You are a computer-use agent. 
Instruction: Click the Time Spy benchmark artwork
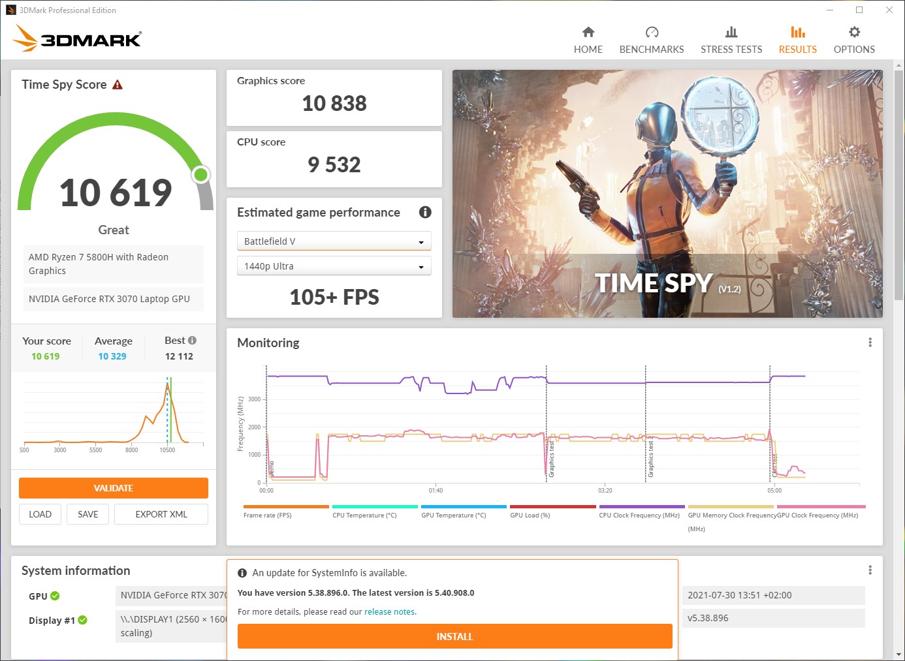pos(667,194)
